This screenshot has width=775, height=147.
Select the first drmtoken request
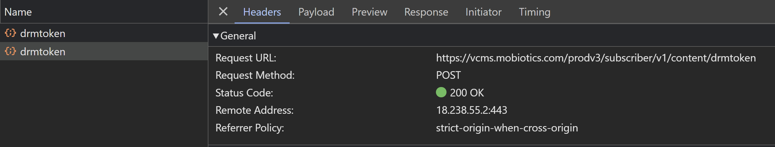pos(42,33)
